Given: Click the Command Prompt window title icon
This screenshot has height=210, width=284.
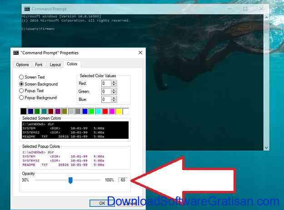Looking at the screenshot, I should [27, 9].
